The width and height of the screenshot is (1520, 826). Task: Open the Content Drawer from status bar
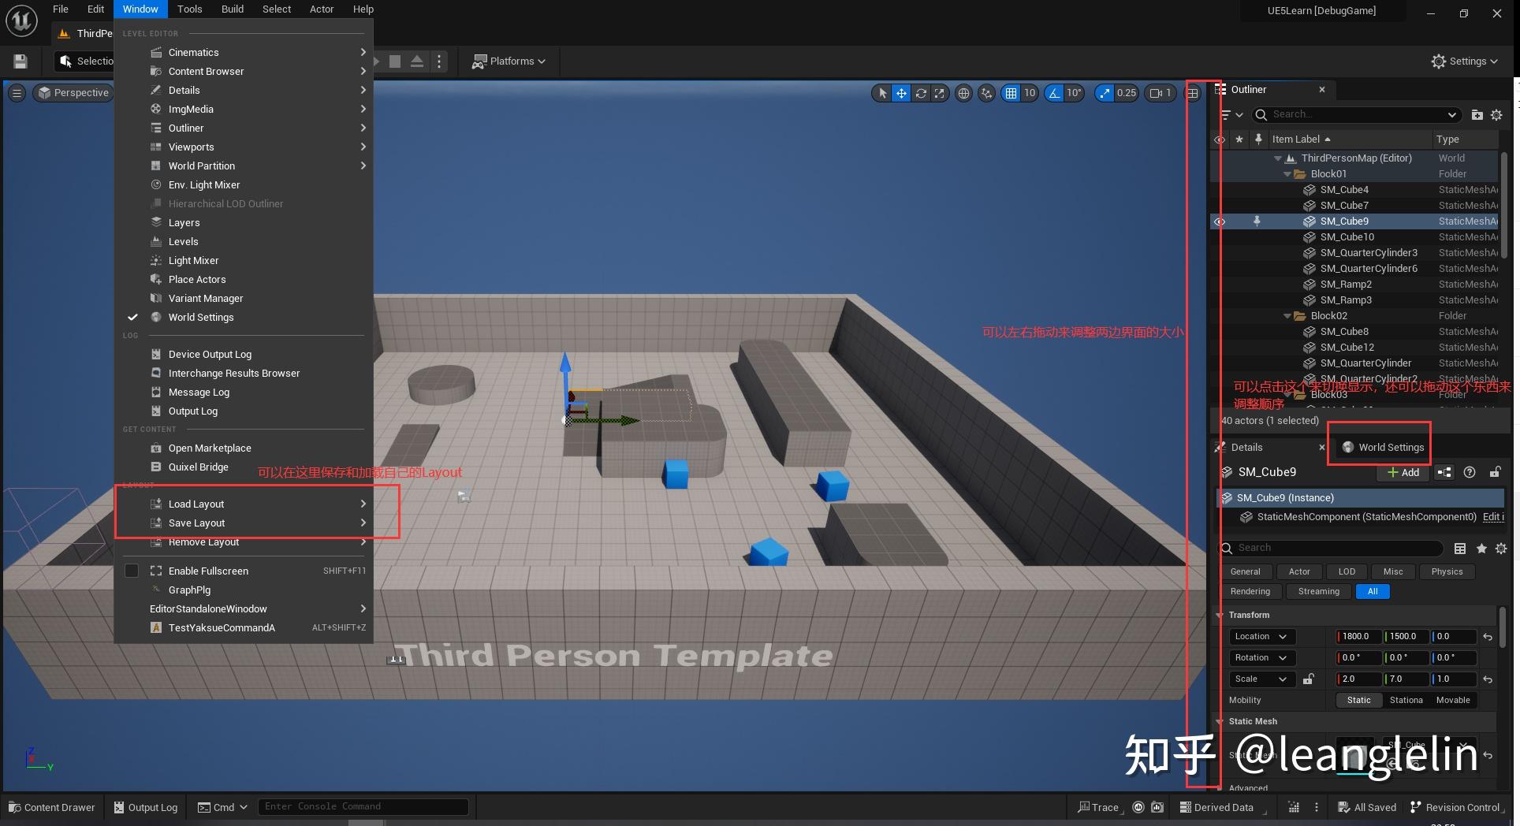(51, 806)
